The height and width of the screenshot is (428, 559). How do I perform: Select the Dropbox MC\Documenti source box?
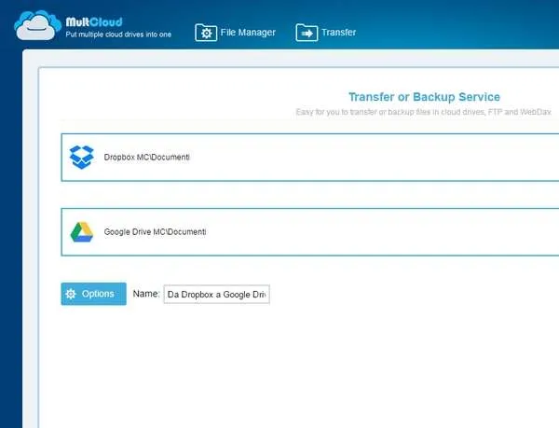(x=310, y=158)
